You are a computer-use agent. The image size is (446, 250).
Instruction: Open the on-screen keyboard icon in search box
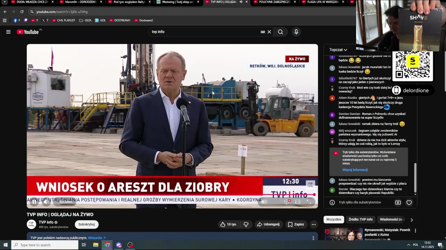click(x=263, y=32)
